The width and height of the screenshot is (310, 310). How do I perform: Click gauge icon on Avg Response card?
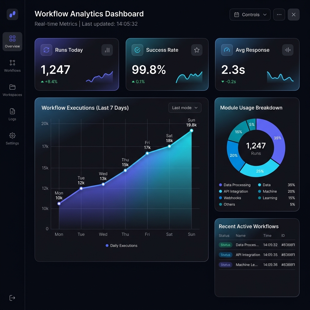227,50
